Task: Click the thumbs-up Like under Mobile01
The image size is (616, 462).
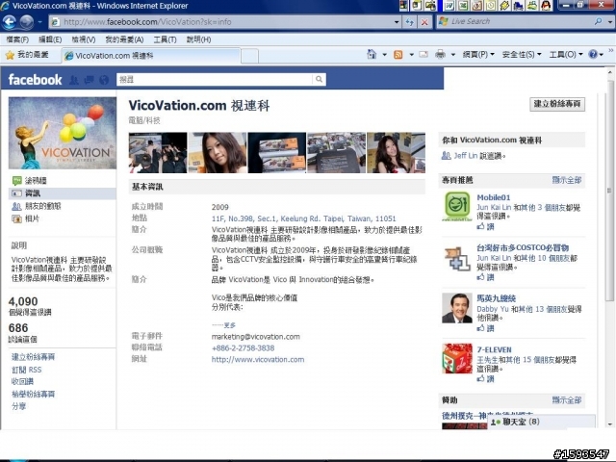Action: coord(485,226)
